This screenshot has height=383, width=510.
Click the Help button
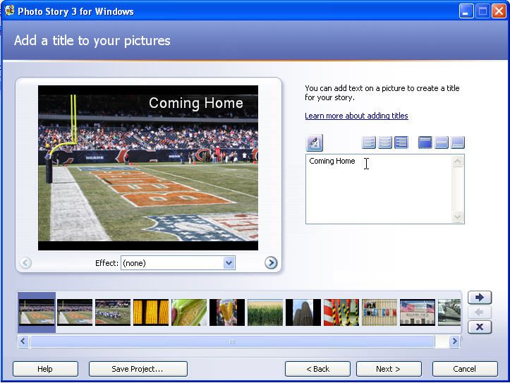45,369
